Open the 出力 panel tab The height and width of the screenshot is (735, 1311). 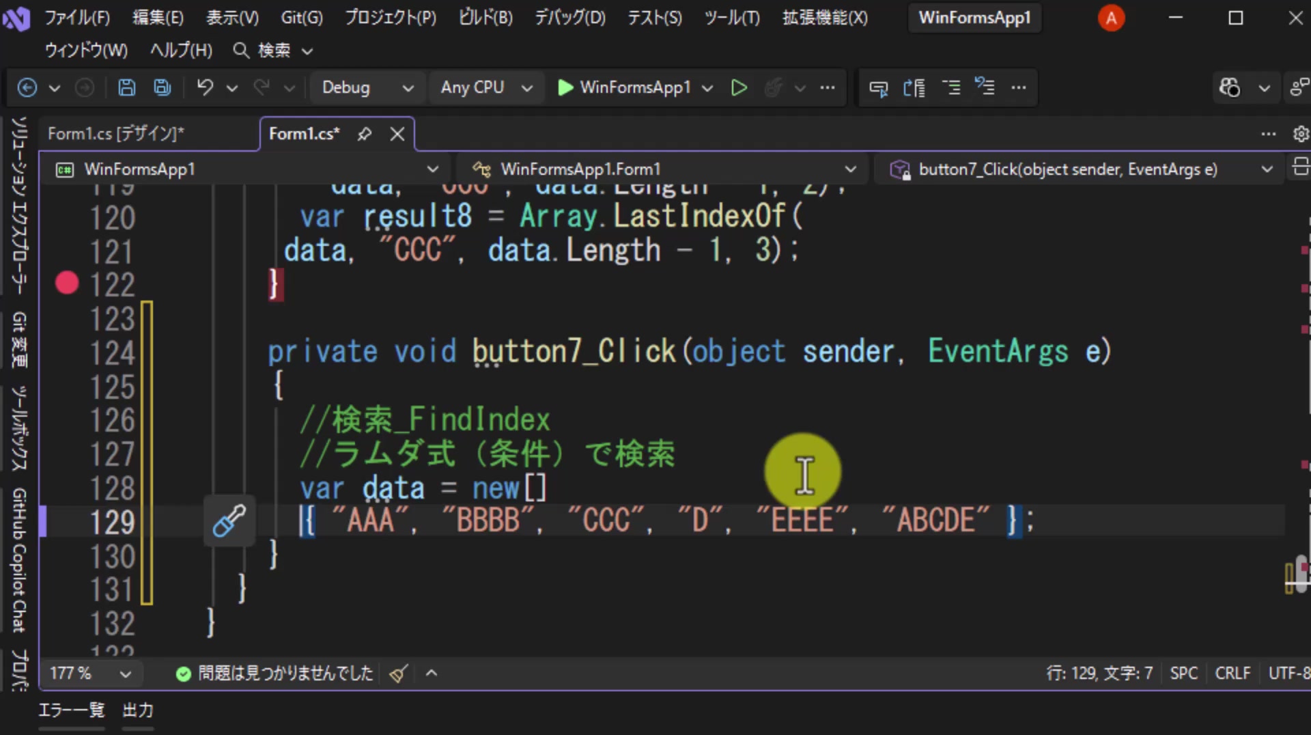click(138, 710)
